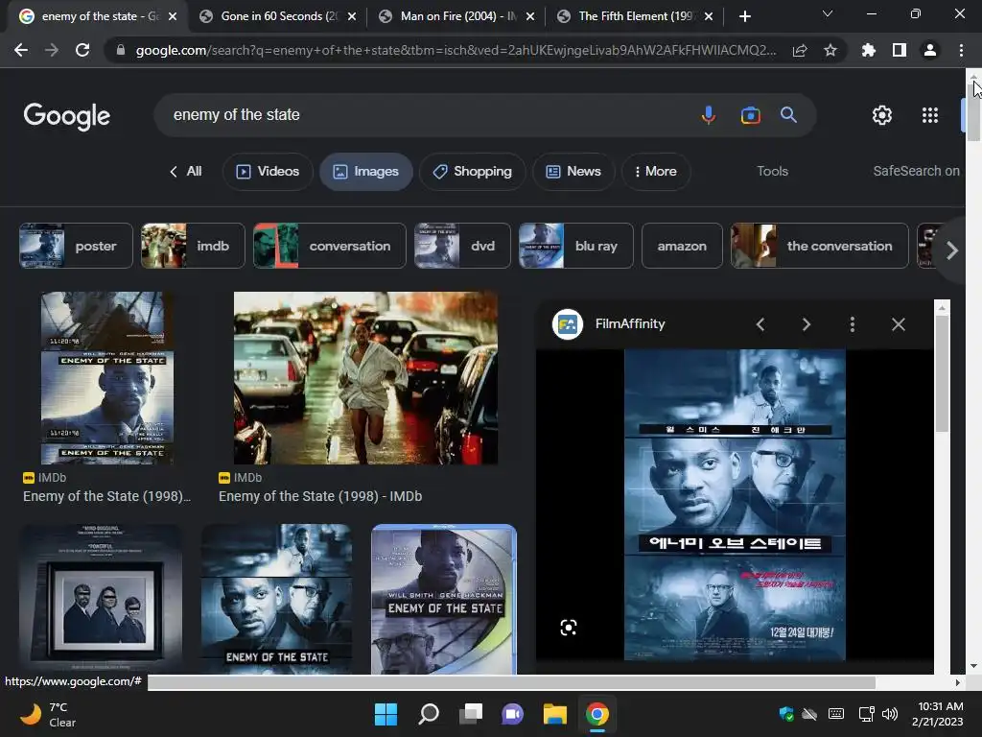This screenshot has height=737, width=982.
Task: Open a new browser tab
Action: pyautogui.click(x=744, y=16)
